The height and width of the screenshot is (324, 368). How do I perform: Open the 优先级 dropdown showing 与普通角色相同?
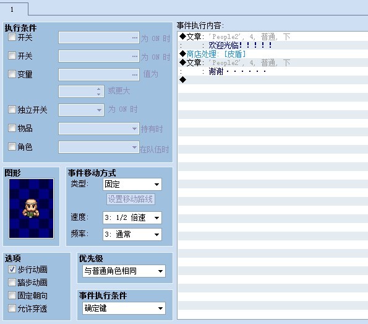tap(124, 271)
